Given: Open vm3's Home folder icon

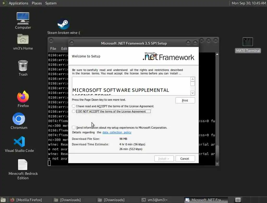Looking at the screenshot, I should (x=23, y=42).
